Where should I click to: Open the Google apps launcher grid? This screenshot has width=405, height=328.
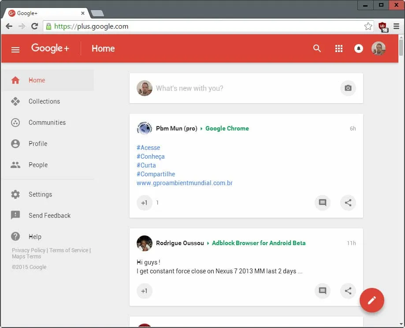(338, 48)
